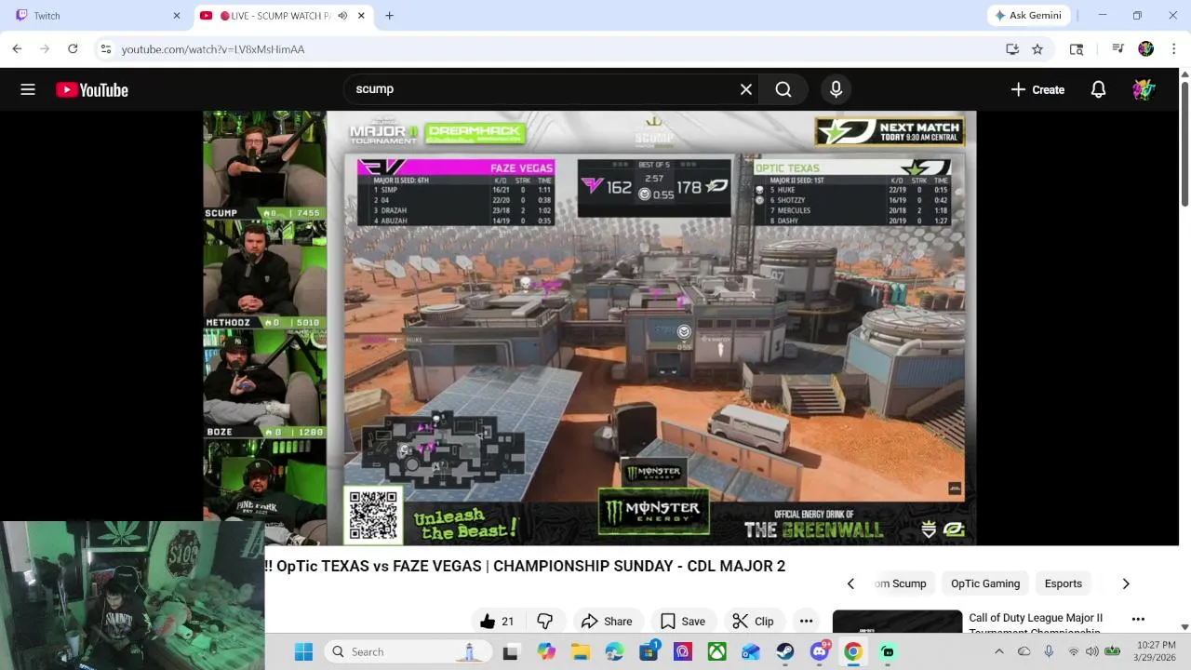The width and height of the screenshot is (1191, 670).
Task: Open the Chrome three-dot menu
Action: click(1173, 49)
